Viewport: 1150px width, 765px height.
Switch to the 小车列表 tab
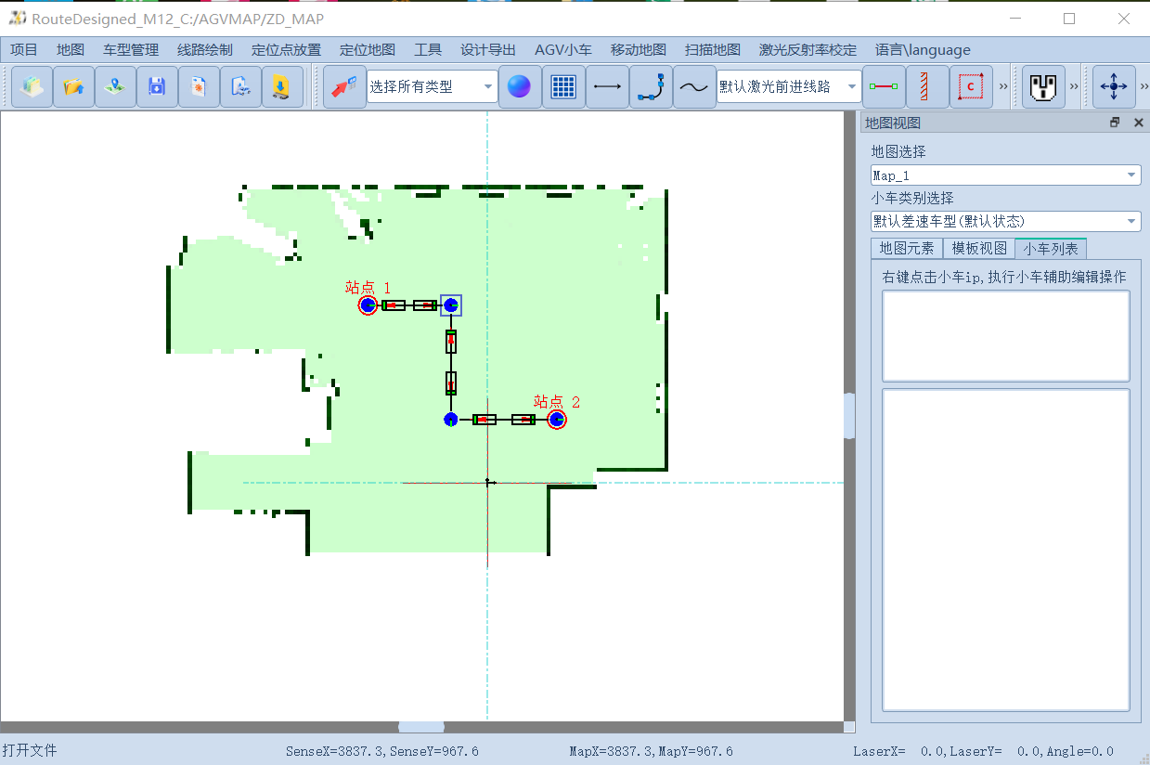point(1051,249)
